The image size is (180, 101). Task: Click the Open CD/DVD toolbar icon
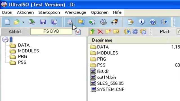click(x=32, y=22)
